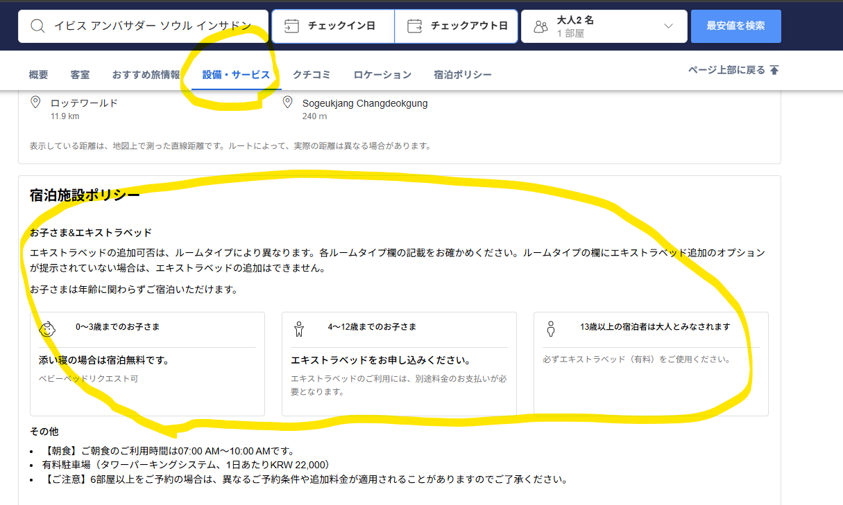Click the ページ上部に戻る link

coord(726,70)
